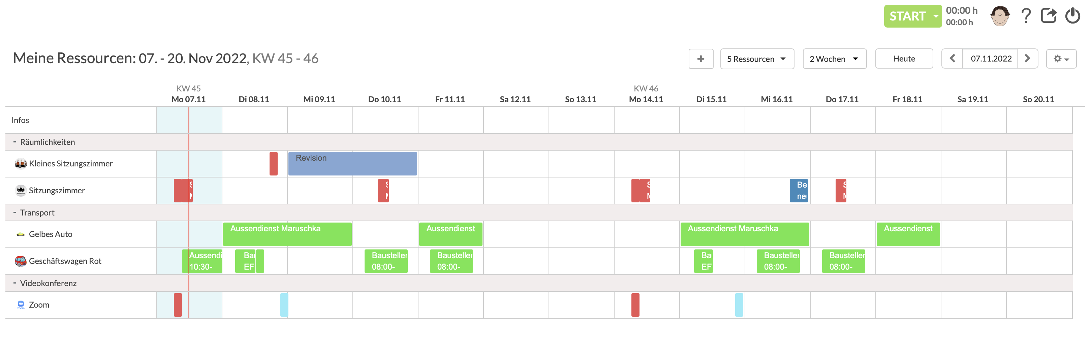Collapse the Transport group
Image resolution: width=1091 pixels, height=355 pixels.
click(14, 212)
